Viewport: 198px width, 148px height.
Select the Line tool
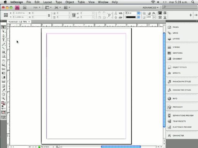3,48
